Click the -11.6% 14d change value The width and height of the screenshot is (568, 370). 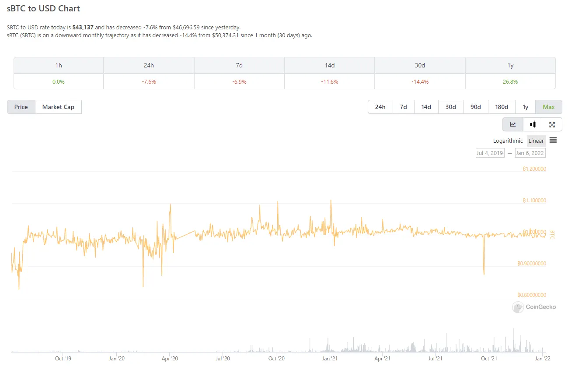tap(330, 81)
